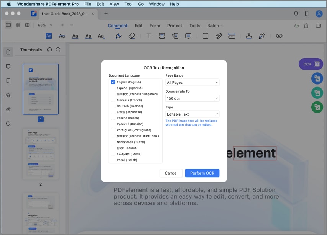The width and height of the screenshot is (327, 235).
Task: Uncheck the English language checkbox
Action: coord(113,82)
